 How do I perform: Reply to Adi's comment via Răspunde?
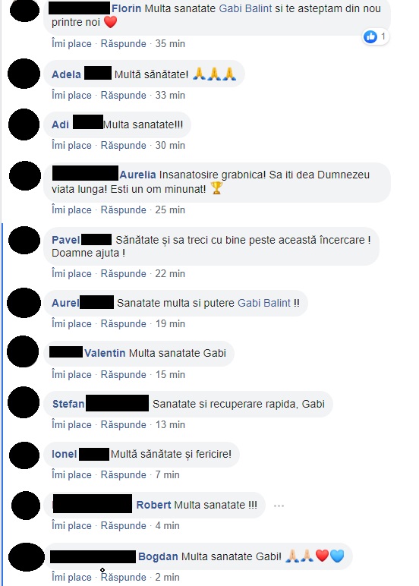point(123,146)
